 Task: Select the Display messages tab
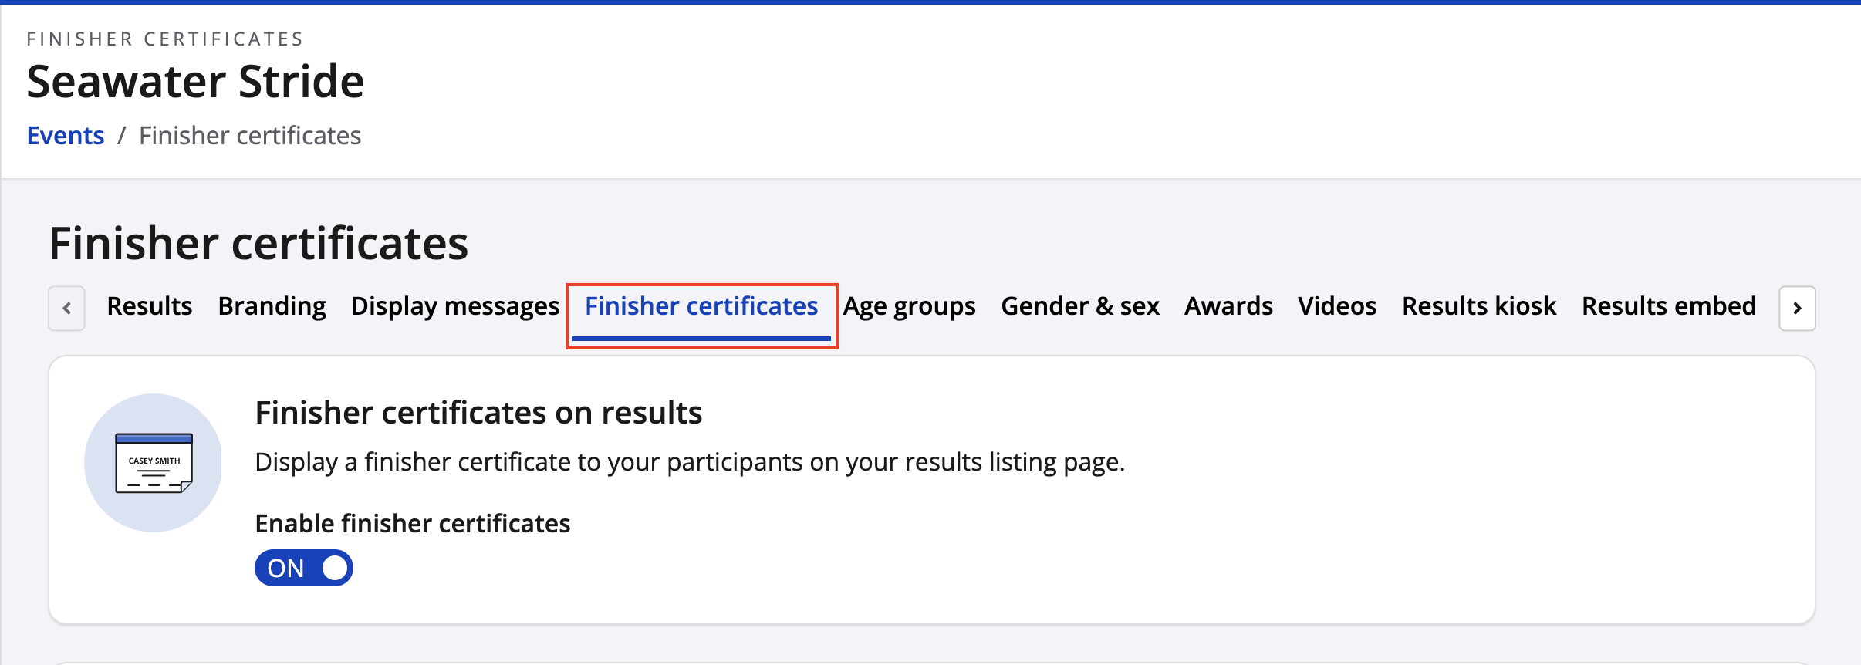pyautogui.click(x=455, y=306)
